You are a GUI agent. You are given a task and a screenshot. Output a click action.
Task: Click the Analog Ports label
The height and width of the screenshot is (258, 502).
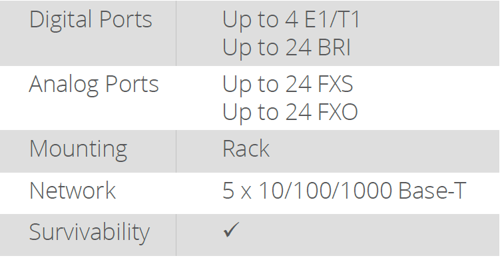click(x=94, y=84)
